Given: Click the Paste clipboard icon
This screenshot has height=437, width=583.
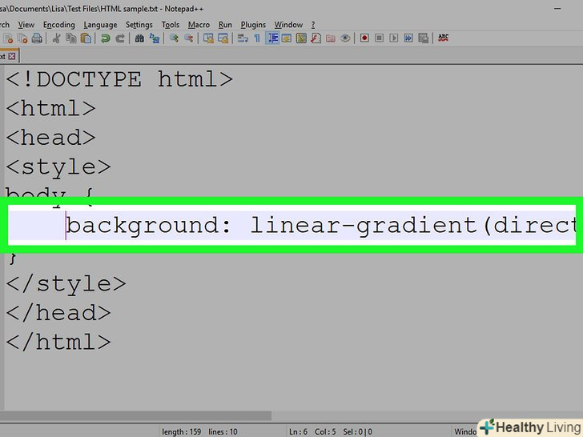Looking at the screenshot, I should [86, 38].
